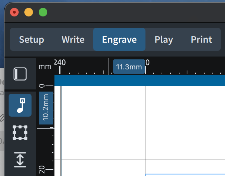Click the 20 mark on vertical ruler
The image size is (225, 176).
(42, 169)
